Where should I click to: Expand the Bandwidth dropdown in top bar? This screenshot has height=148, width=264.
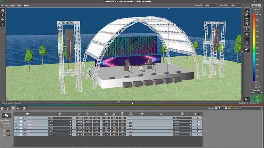209,6
